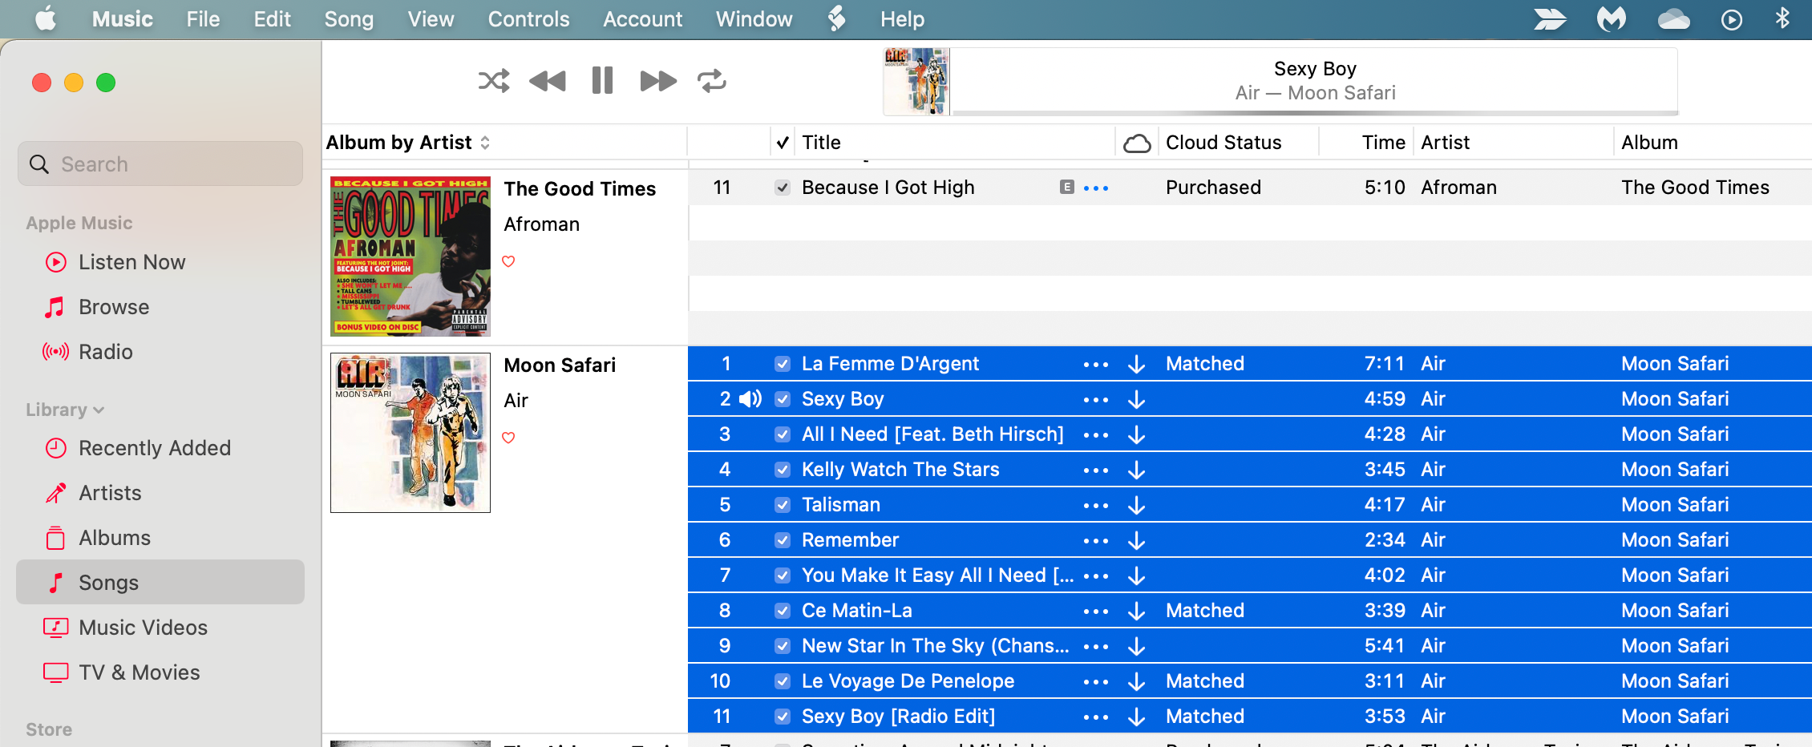Uncheck the Talisman checkbox

tap(783, 505)
